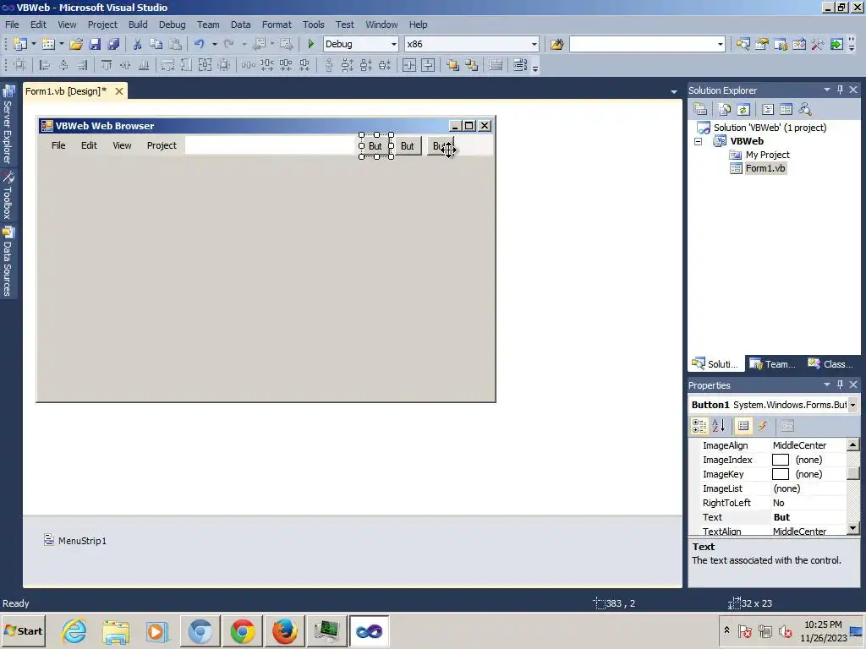866x649 pixels.
Task: Click View Class Diagram icon in Solution Explorer
Action: coord(805,109)
